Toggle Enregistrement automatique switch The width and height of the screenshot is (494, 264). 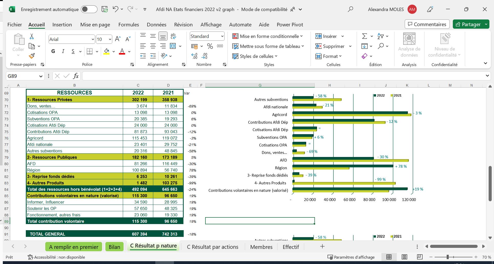(89, 9)
